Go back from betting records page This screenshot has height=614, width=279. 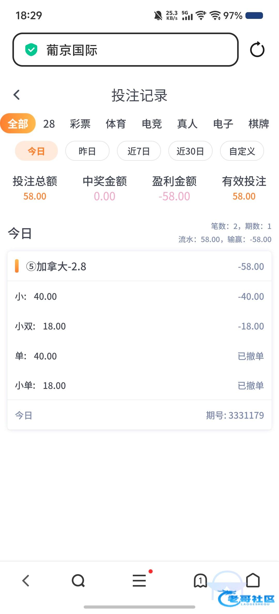(x=17, y=95)
